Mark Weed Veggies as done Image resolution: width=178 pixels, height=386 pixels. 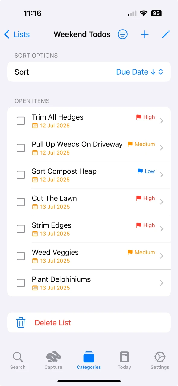21,256
